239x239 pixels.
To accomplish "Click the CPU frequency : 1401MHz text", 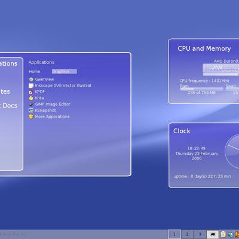I will tap(204, 81).
